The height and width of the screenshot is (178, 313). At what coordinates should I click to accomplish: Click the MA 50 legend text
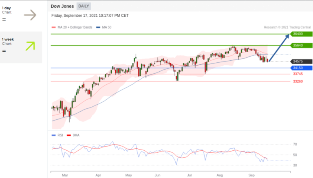click(107, 27)
